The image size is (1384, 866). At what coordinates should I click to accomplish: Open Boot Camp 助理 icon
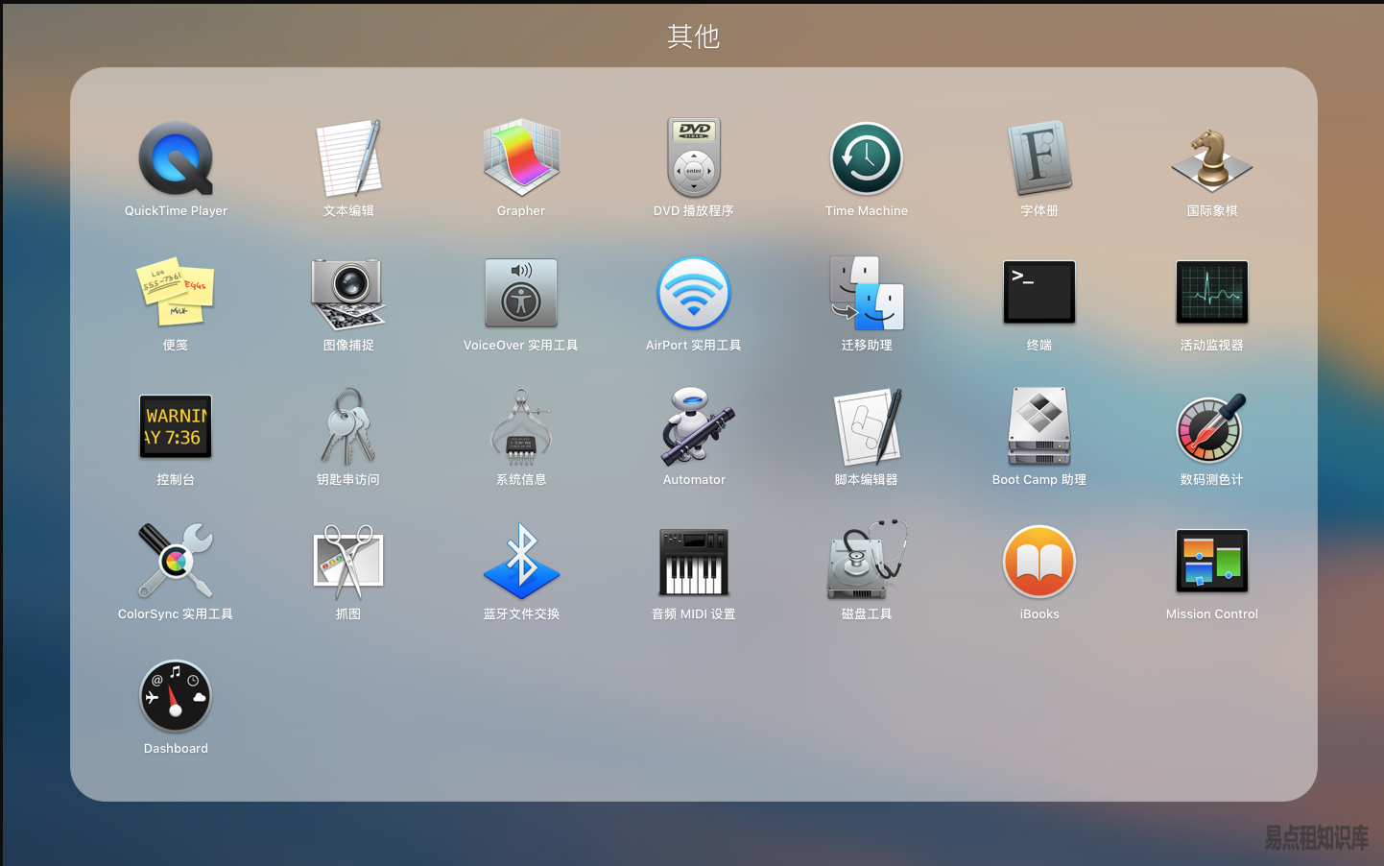1039,427
